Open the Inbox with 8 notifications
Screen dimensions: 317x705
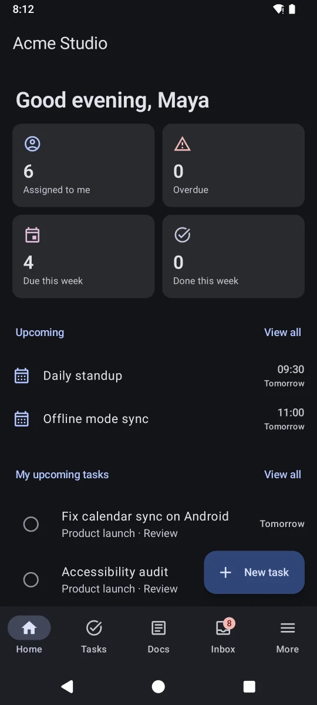click(223, 635)
